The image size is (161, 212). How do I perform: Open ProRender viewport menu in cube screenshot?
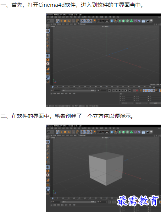[82, 135]
